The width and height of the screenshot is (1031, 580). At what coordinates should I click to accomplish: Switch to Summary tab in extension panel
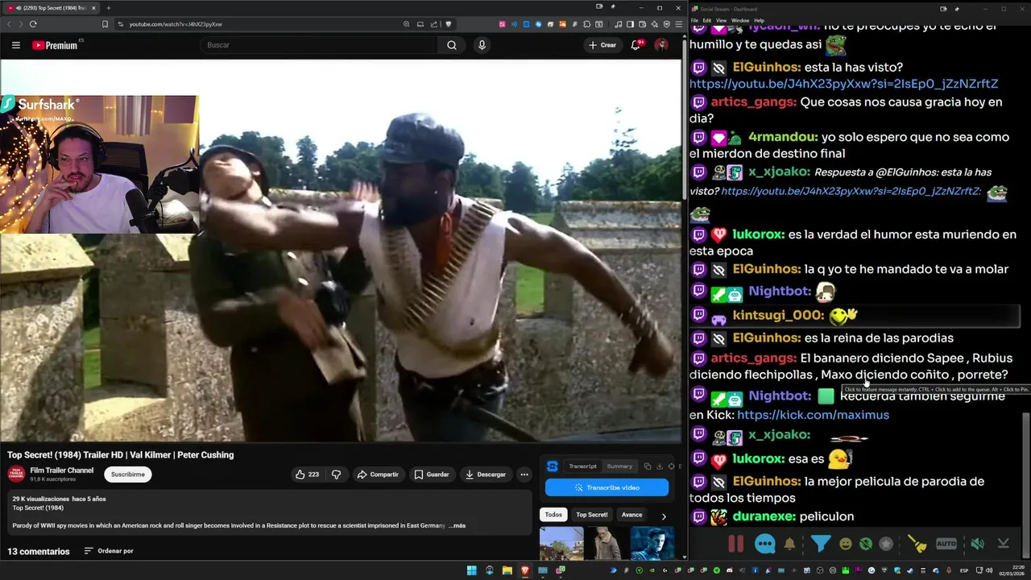pos(619,466)
